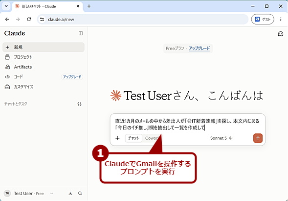Open chat filter settings icon beside チャットとタスク
The width and height of the screenshot is (288, 201).
click(79, 104)
